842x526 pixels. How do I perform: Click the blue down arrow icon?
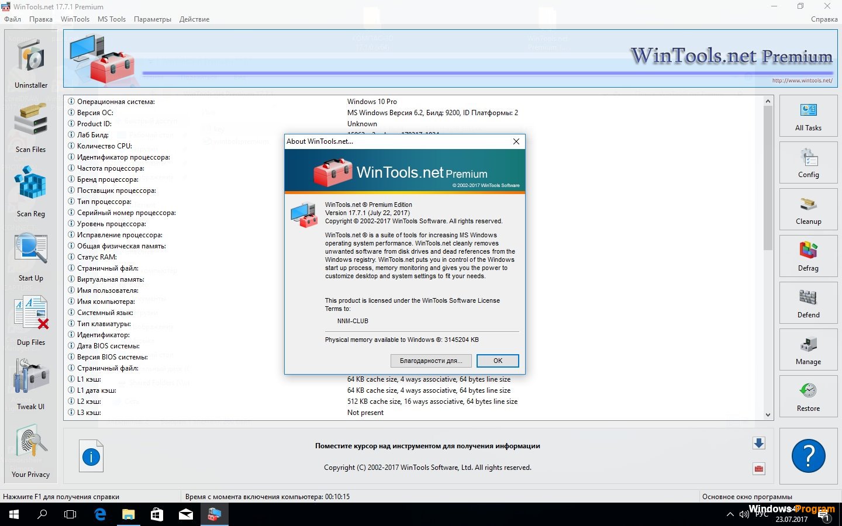point(759,443)
